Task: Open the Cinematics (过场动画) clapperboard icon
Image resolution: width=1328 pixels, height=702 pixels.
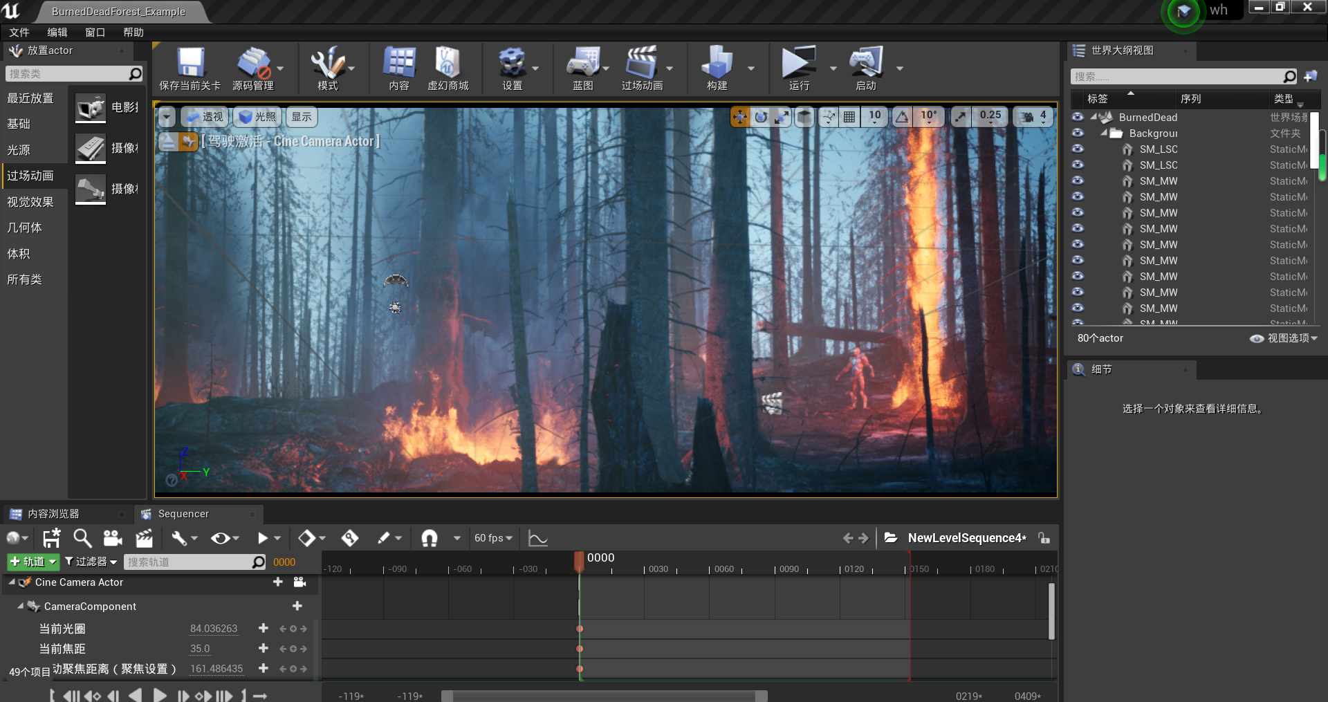Action: coord(641,62)
